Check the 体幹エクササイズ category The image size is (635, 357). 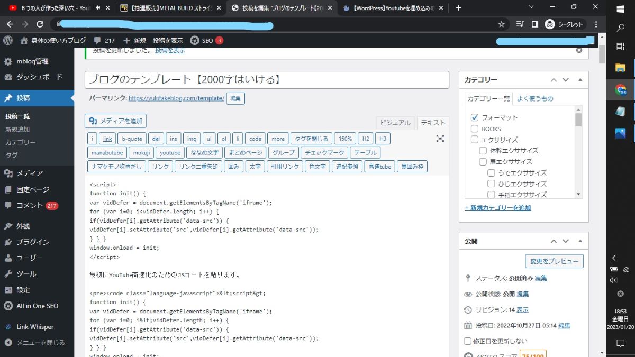click(483, 151)
